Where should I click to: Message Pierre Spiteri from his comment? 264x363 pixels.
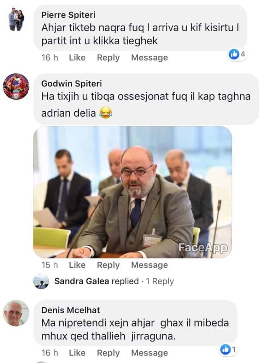(x=149, y=58)
